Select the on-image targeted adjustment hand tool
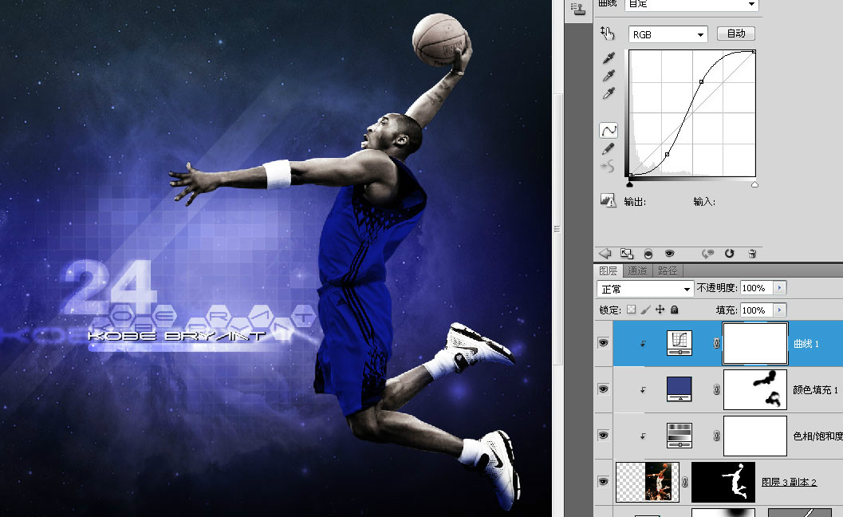Viewport: 843px width, 517px height. coord(608,34)
